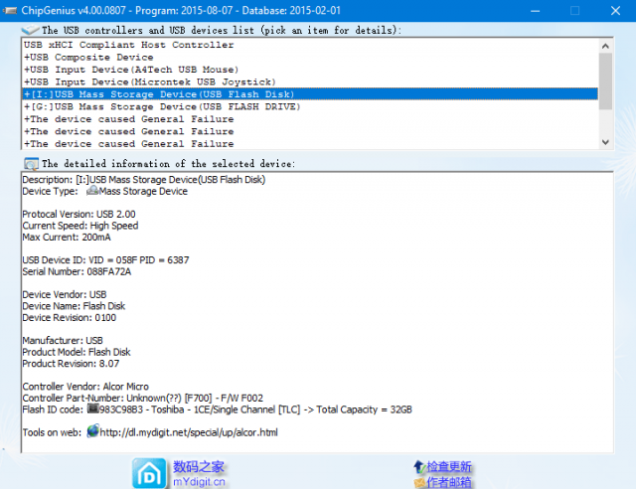Select third General Failure device row
Viewport: 636px width, 489px height.
tap(310, 144)
